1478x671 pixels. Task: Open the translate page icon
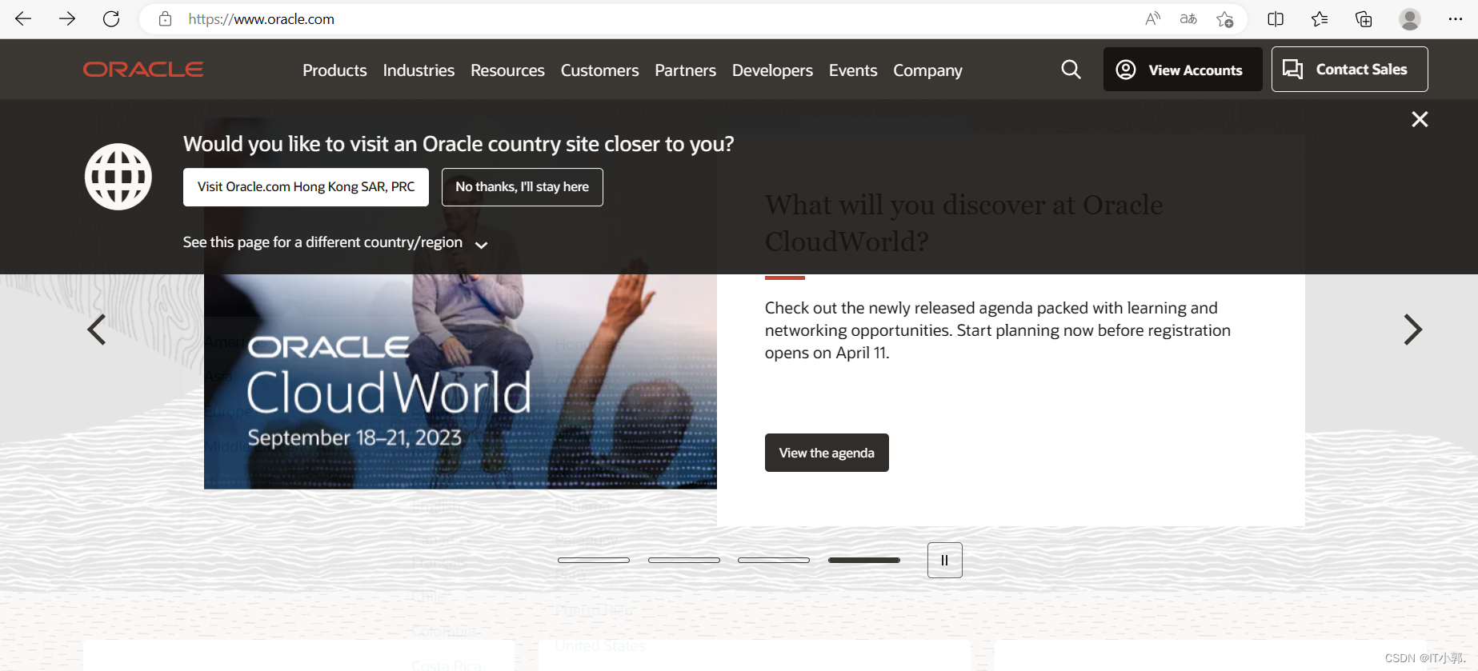click(x=1188, y=18)
